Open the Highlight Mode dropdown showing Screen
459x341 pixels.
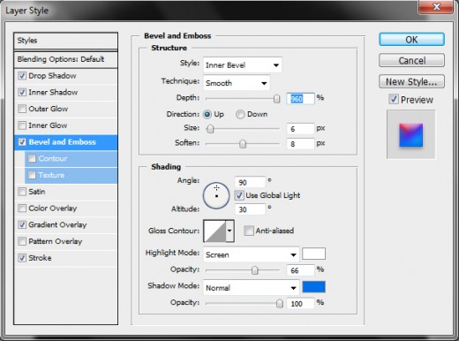[252, 254]
